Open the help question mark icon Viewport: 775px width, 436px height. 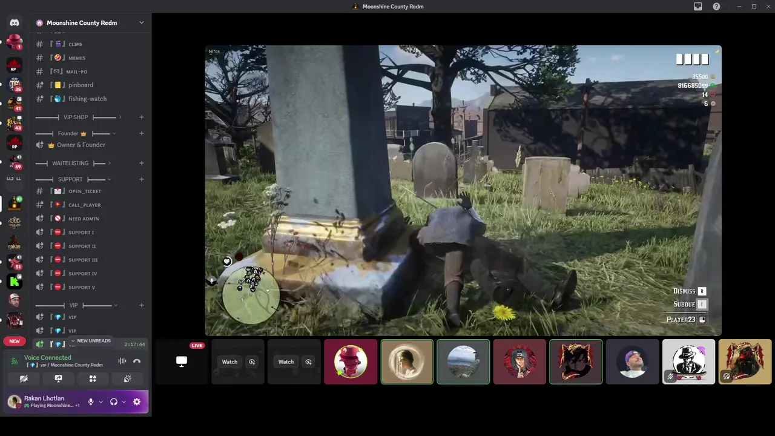pos(716,7)
